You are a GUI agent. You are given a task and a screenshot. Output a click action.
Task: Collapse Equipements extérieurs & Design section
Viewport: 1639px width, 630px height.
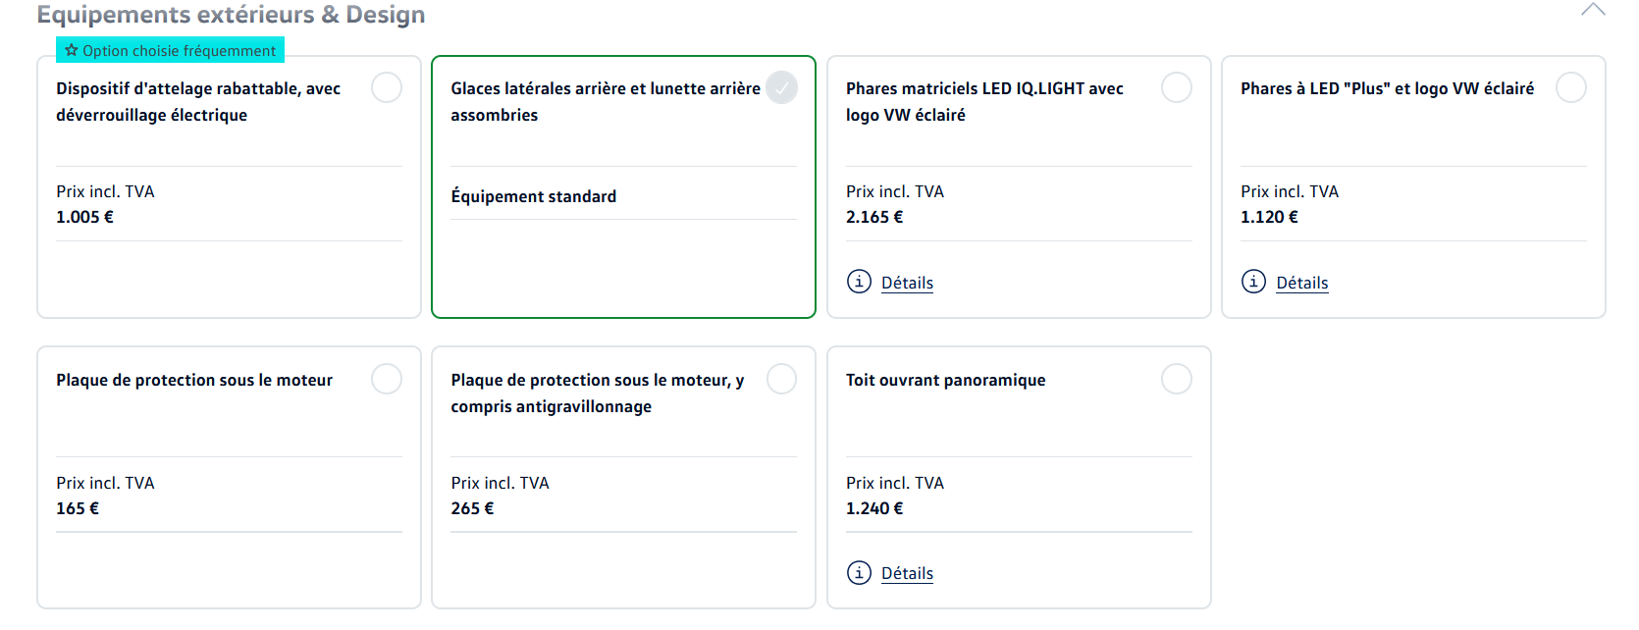point(1593,11)
